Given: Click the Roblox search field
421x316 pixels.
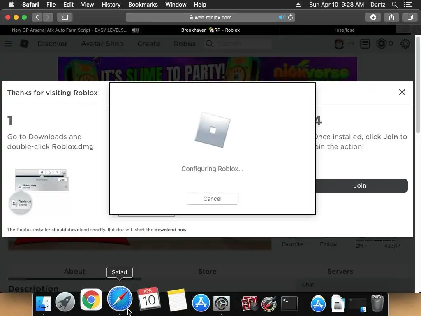Looking at the screenshot, I should [x=238, y=44].
